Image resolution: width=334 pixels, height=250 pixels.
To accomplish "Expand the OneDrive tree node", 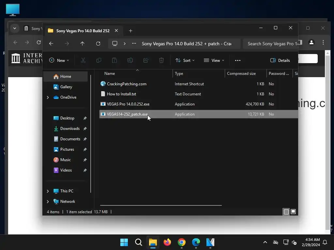I will (x=48, y=97).
